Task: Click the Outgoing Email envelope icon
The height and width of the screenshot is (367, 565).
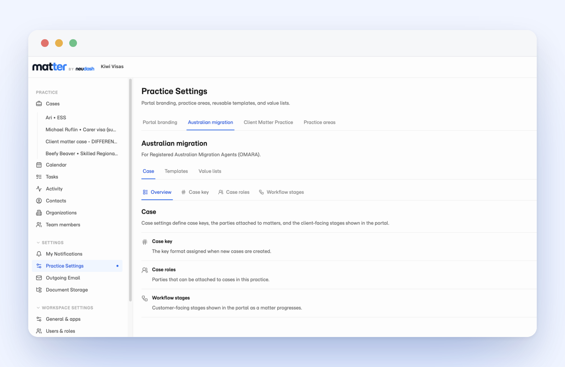Action: [x=39, y=278]
